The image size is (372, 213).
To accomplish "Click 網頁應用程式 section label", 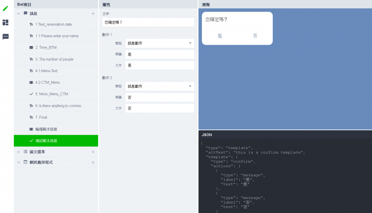I will point(41,163).
